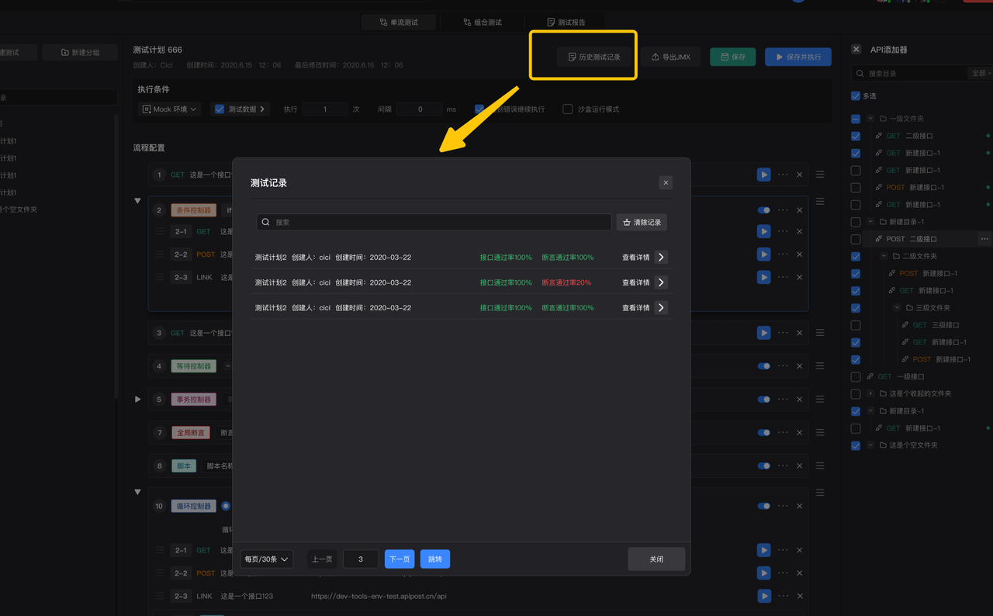Delete the 脚本 step with its X icon

[x=800, y=466]
